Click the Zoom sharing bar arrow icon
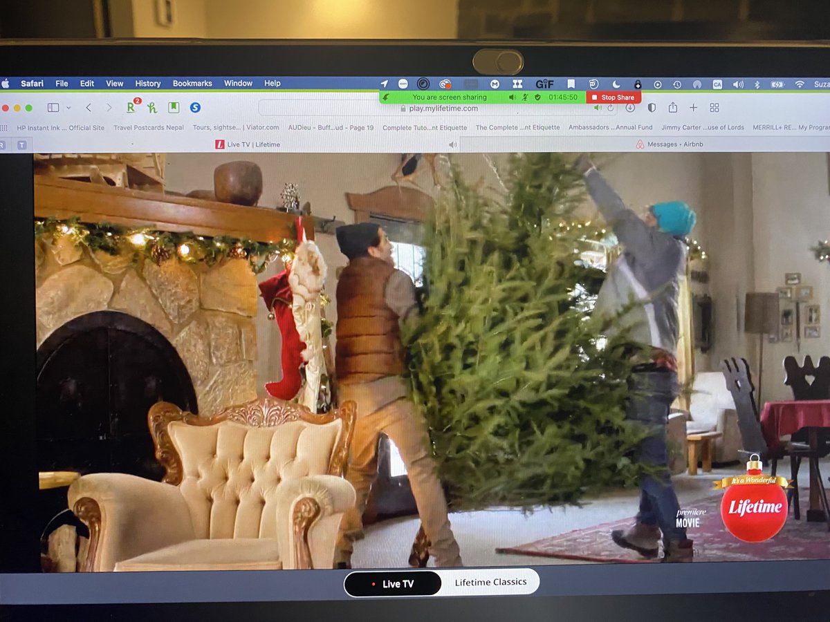Image resolution: width=830 pixels, height=622 pixels. tap(385, 97)
